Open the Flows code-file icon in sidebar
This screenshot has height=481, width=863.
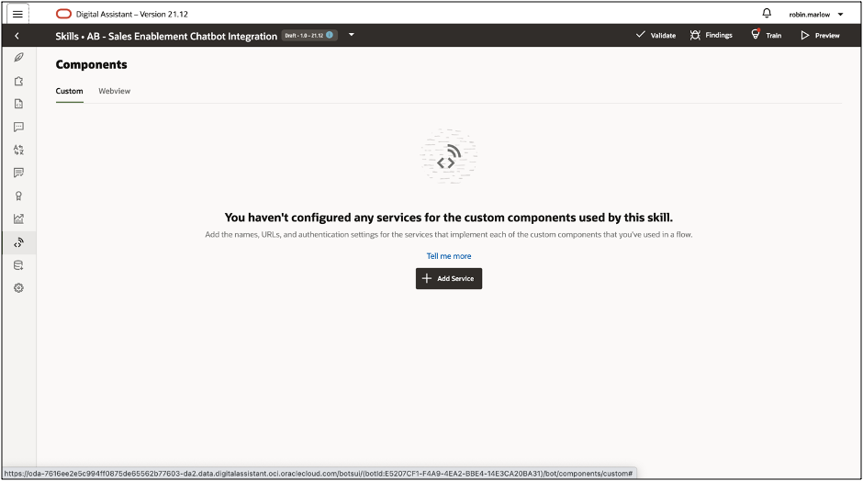[x=18, y=104]
